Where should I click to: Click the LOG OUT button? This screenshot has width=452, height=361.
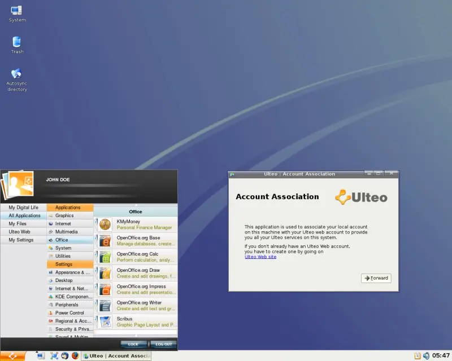click(163, 344)
